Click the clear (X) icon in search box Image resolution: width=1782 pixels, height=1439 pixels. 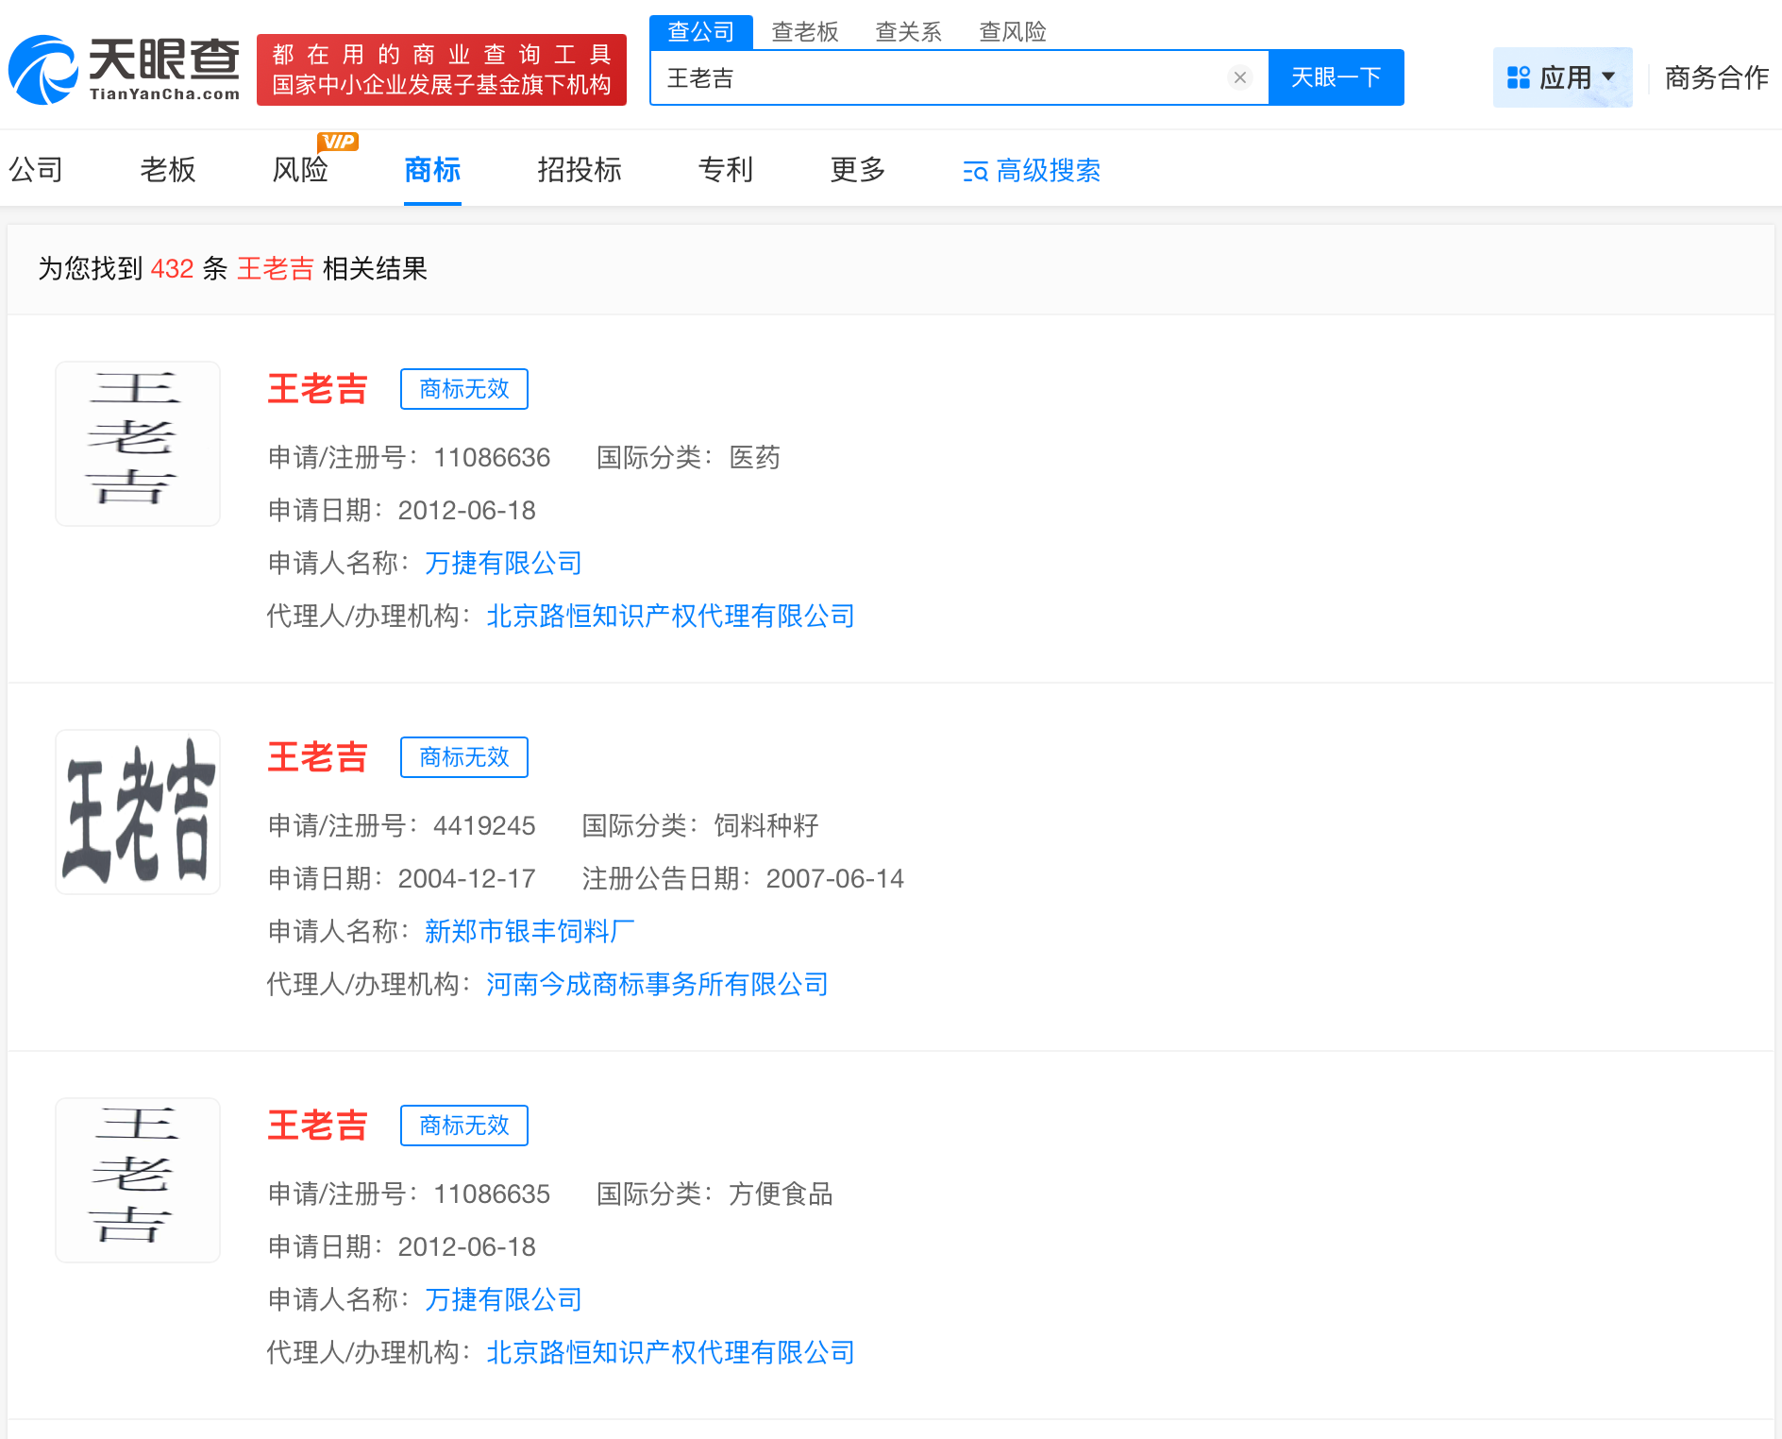[x=1239, y=77]
